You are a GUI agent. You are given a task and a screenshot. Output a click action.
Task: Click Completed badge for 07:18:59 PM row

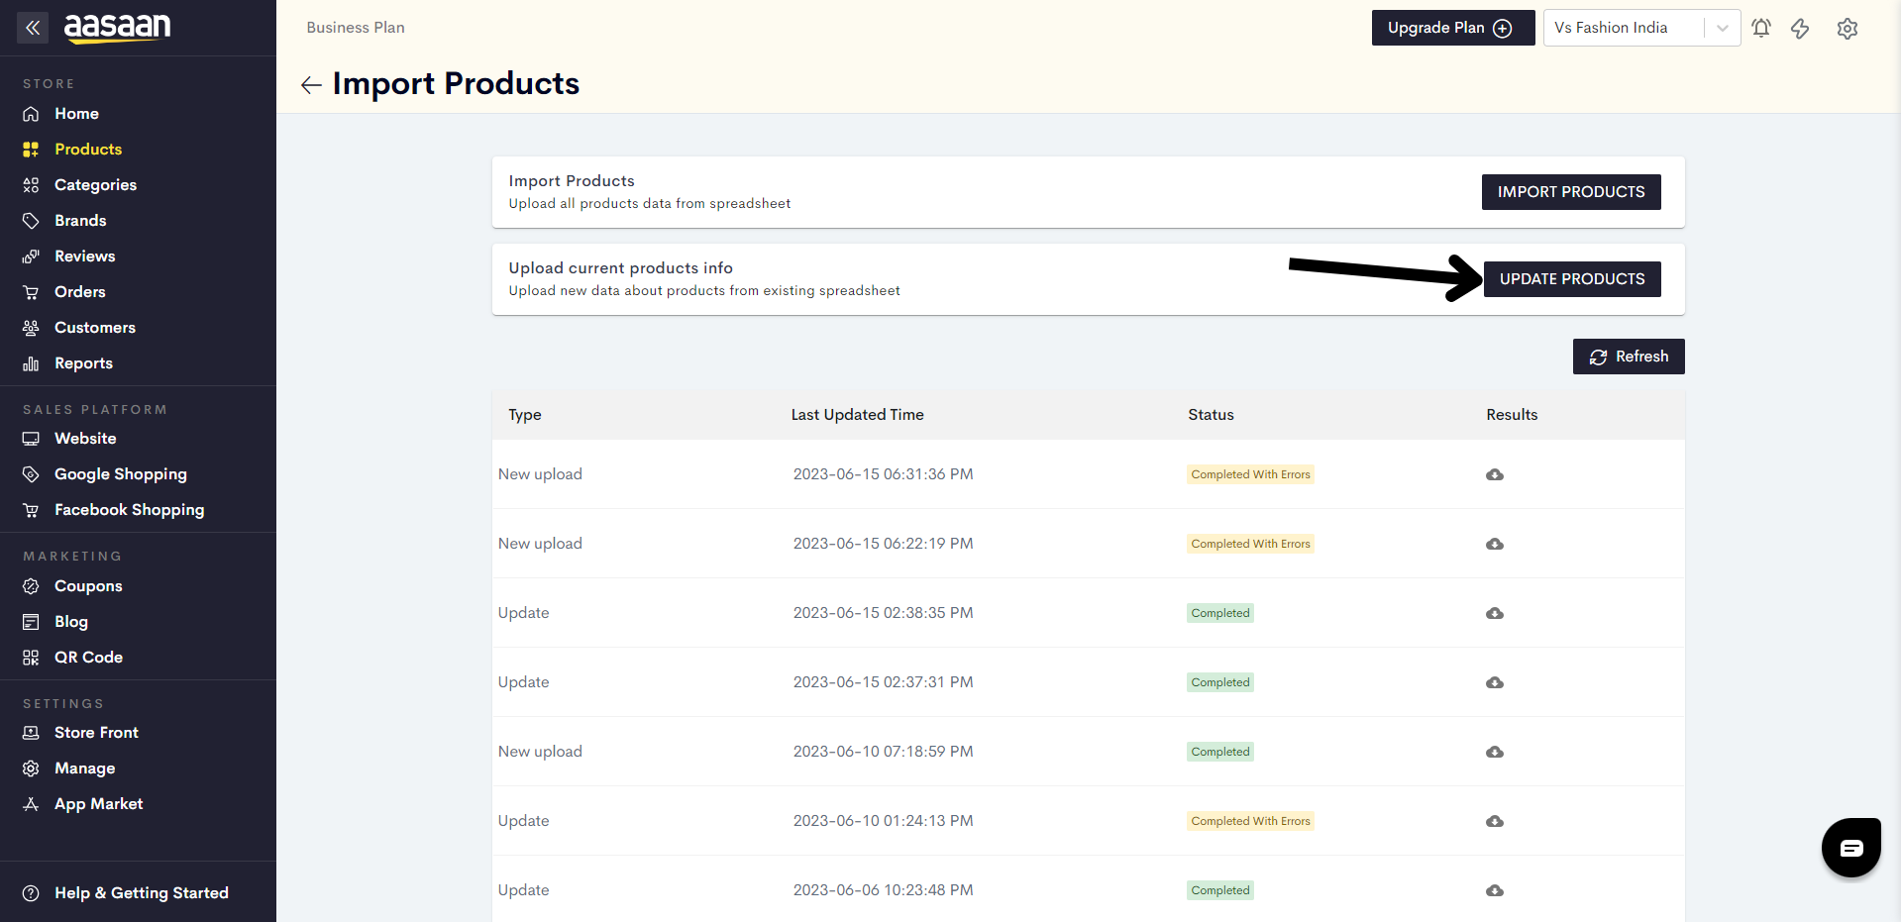[x=1220, y=752]
